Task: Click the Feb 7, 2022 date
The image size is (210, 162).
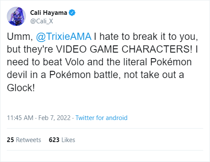Action: [54, 118]
